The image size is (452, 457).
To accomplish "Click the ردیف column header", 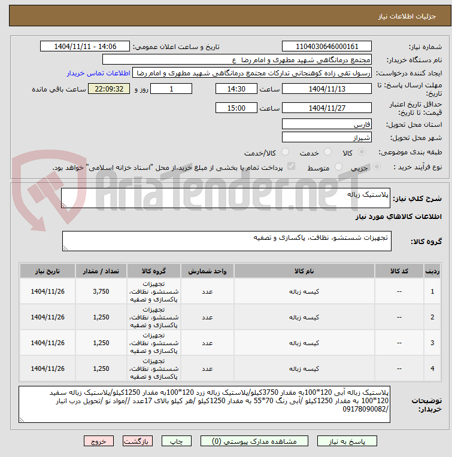I will [432, 272].
